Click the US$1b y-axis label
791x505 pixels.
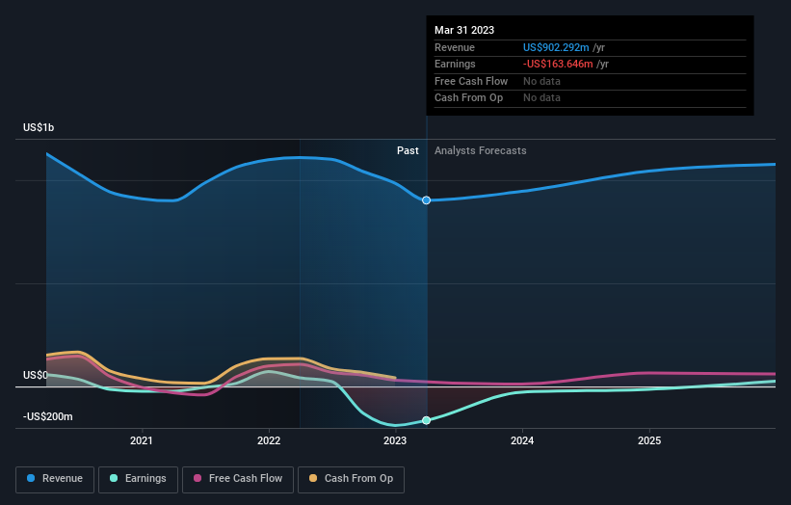click(39, 127)
